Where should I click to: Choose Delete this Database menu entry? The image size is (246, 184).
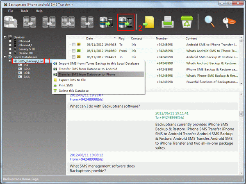click(98, 91)
